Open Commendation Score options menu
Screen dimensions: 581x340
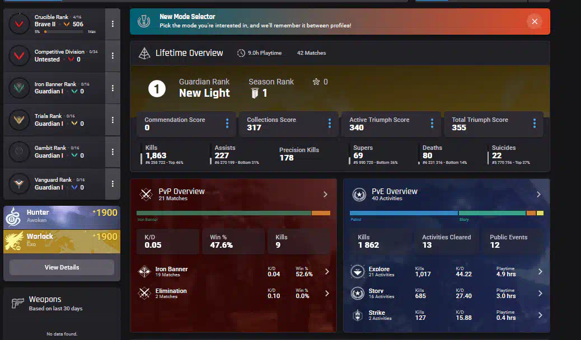pyautogui.click(x=227, y=124)
